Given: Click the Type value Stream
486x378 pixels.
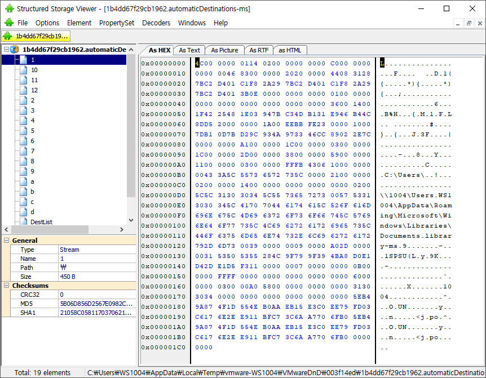Looking at the screenshot, I should [69, 250].
